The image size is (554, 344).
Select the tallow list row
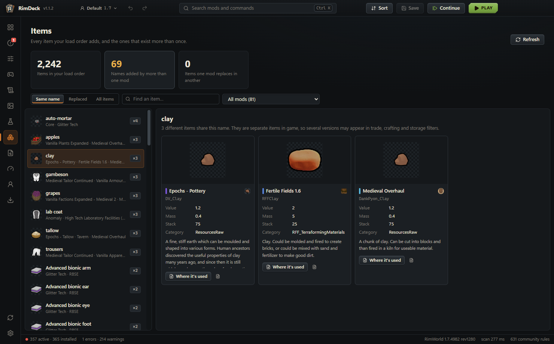tap(86, 233)
